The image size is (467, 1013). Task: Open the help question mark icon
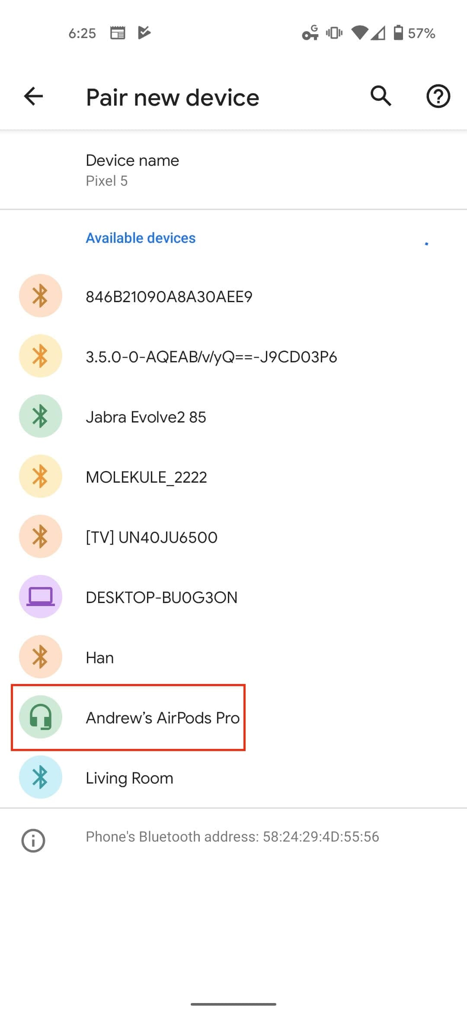pos(438,96)
